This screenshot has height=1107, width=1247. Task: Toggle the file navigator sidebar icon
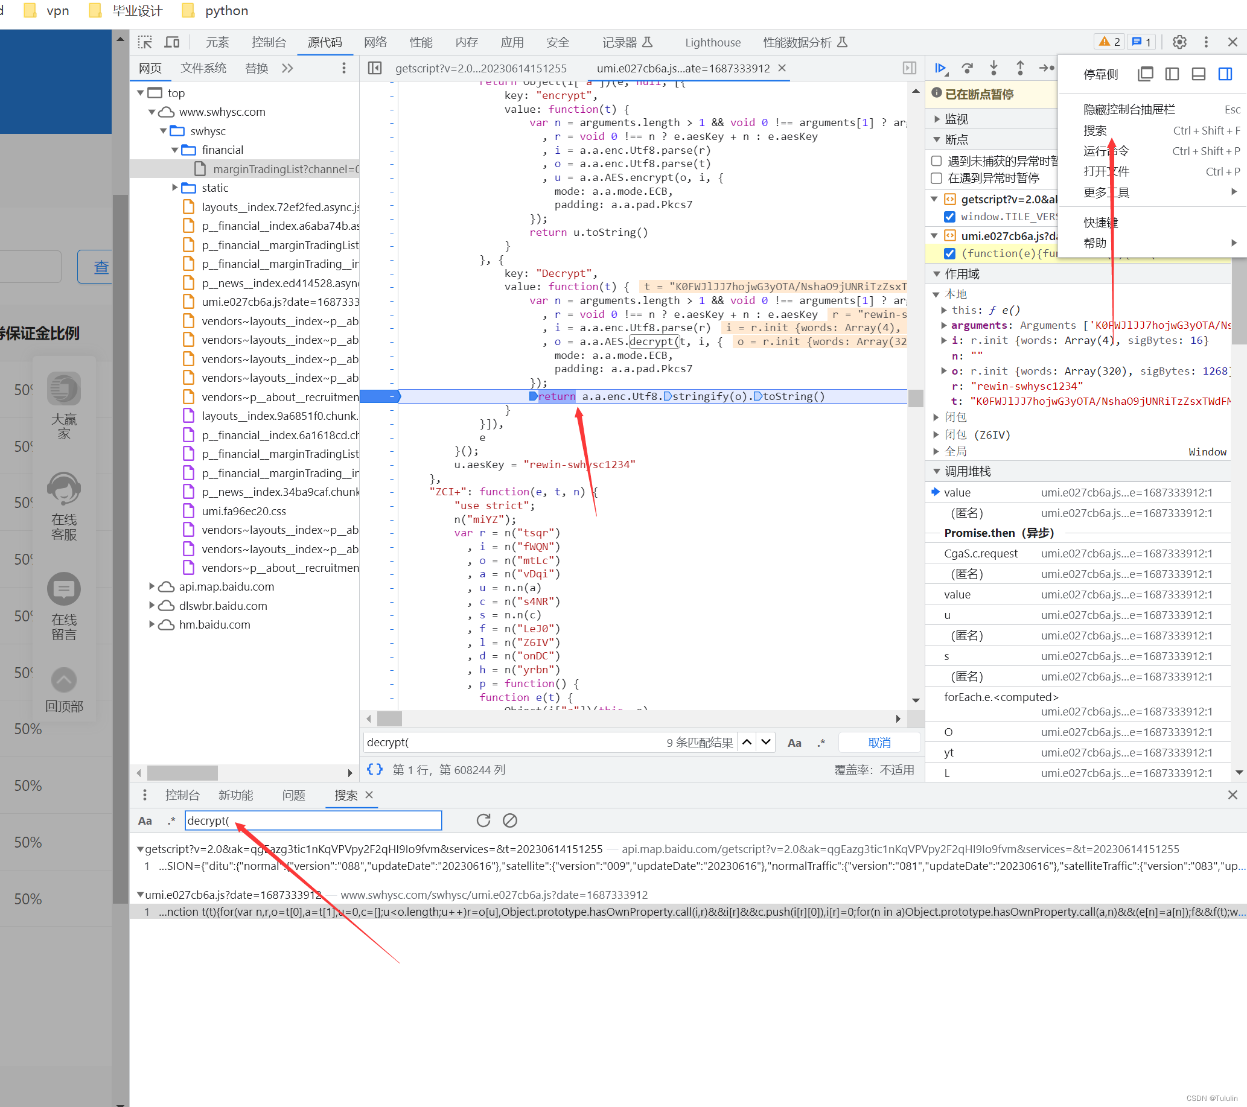point(375,68)
